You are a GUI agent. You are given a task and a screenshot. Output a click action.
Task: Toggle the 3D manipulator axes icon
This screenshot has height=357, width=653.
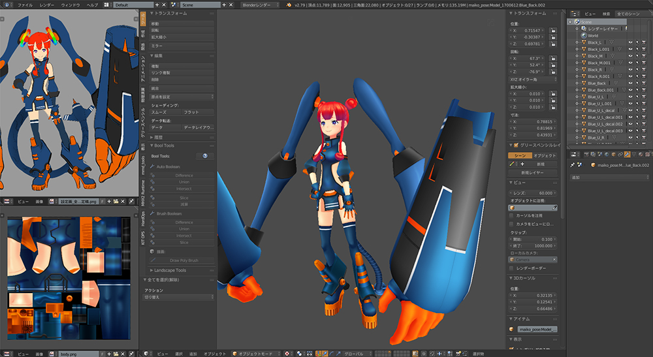click(319, 354)
